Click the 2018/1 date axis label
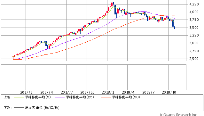 click(108, 92)
